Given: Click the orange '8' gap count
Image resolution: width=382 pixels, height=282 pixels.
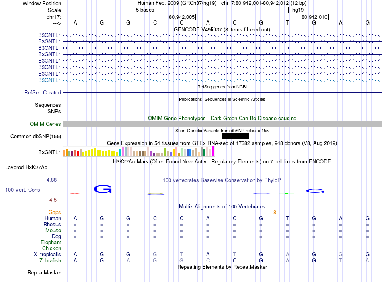Looking at the screenshot, I should point(275,213).
